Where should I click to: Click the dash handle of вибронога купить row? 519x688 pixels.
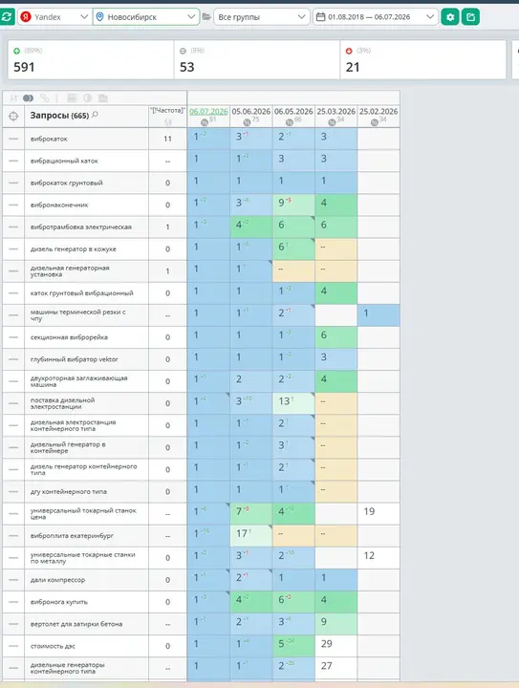[x=13, y=602]
